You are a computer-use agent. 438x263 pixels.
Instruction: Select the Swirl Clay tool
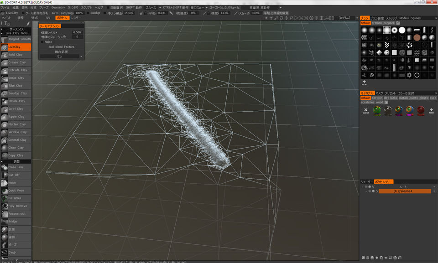(x=16, y=109)
